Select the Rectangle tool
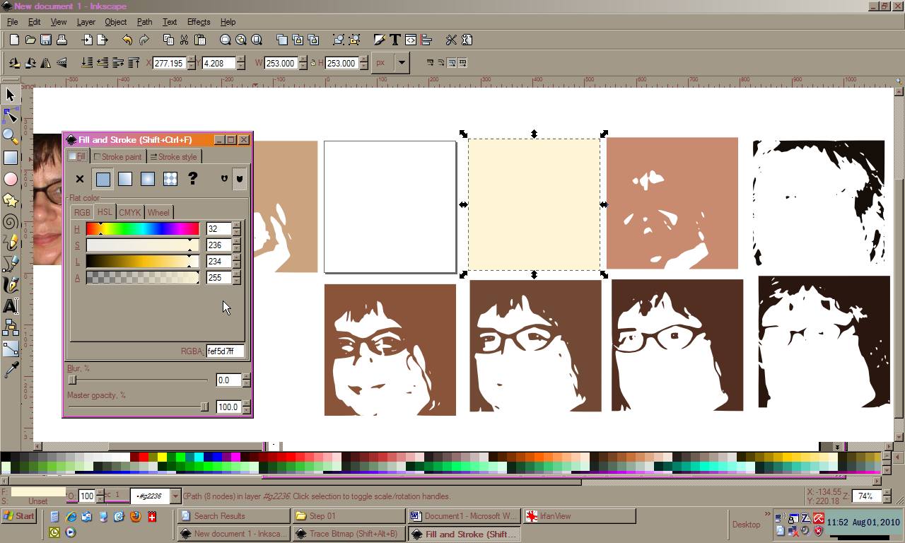The image size is (905, 543). [10, 158]
